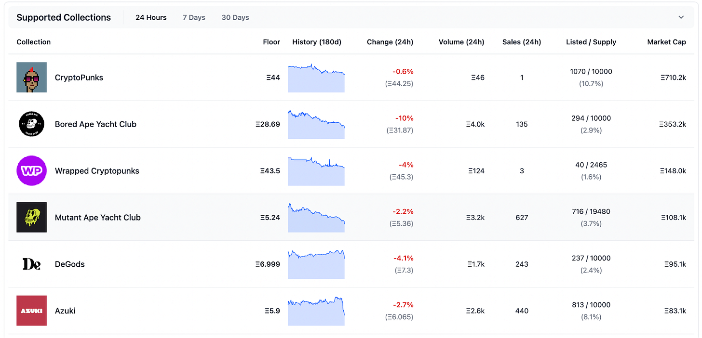This screenshot has width=702, height=338.
Task: Click the Azuki 180d history chart
Action: coord(316,311)
